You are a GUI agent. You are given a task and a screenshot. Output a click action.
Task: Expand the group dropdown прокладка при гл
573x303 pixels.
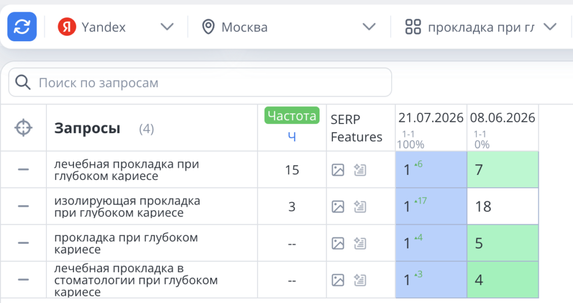[x=481, y=27]
